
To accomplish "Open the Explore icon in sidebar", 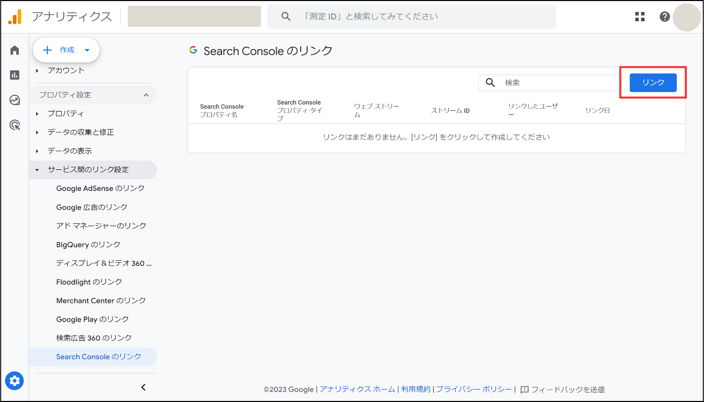I will click(x=15, y=100).
